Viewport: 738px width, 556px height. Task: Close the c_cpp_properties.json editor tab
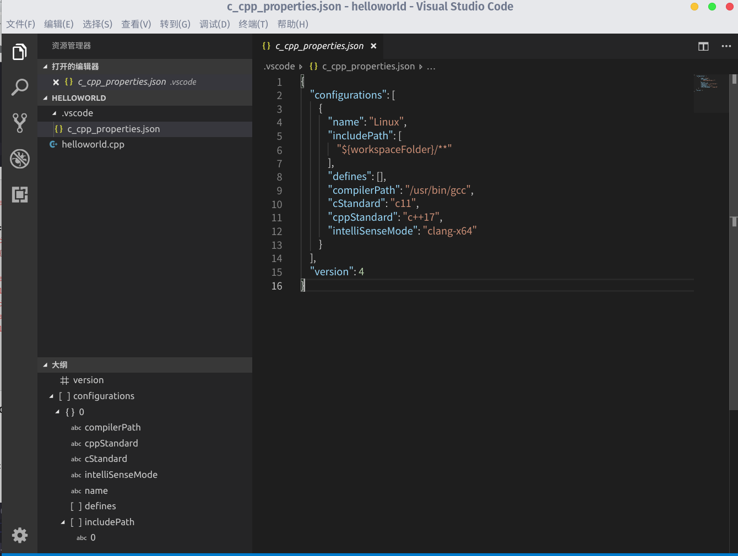click(x=373, y=46)
